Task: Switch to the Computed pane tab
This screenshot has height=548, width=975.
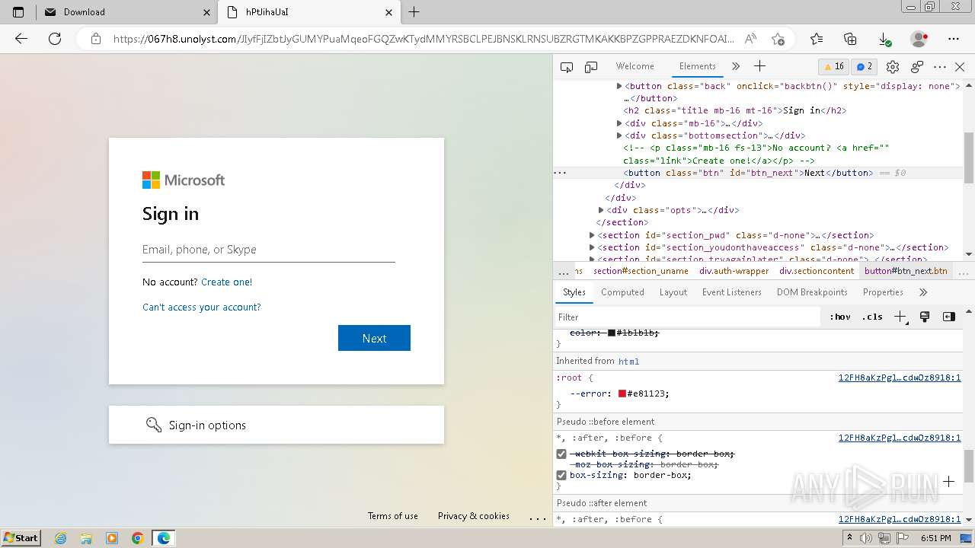Action: (x=622, y=292)
